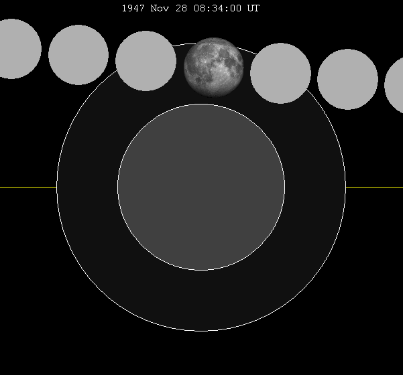Pick the second gray Moon disc from left
The width and height of the screenshot is (403, 375).
click(78, 55)
